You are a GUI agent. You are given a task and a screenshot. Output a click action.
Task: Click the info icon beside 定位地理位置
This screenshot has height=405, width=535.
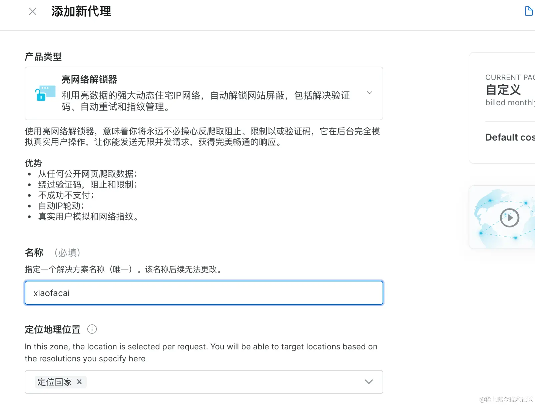tap(92, 329)
